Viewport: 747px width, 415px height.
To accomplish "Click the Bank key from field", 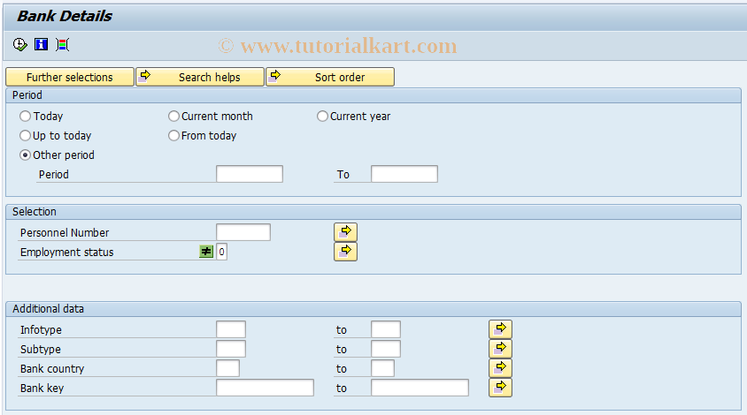I will (265, 388).
